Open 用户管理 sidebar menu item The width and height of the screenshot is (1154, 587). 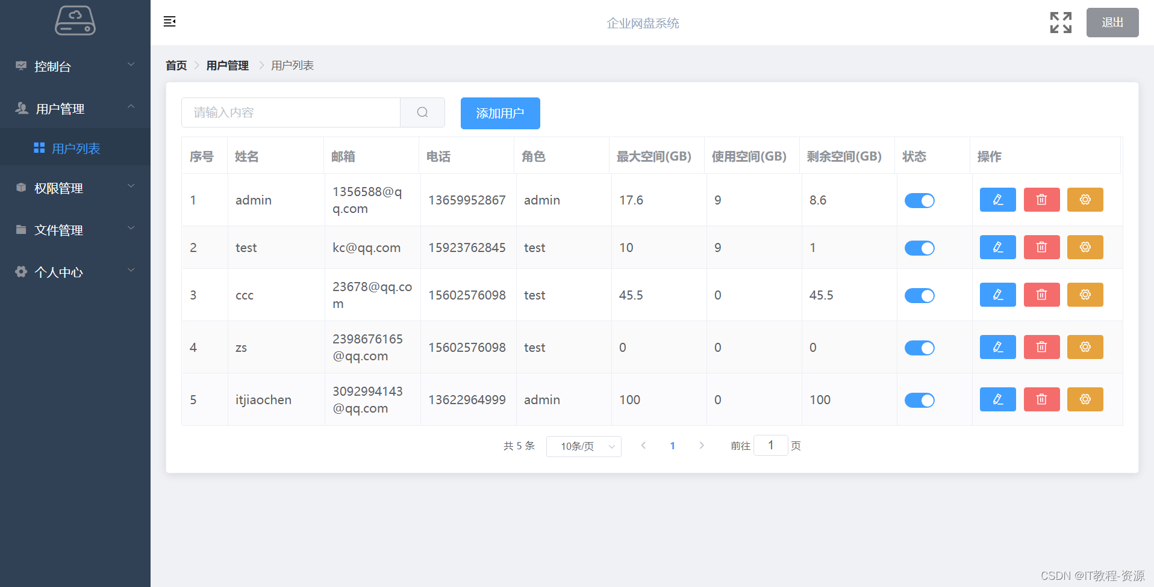(75, 108)
